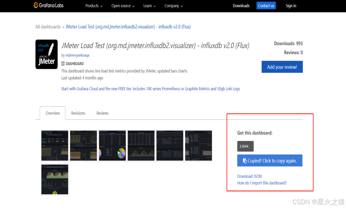The width and height of the screenshot is (346, 208).
Task: Click the Reviews: 0 counter text
Action: click(293, 53)
